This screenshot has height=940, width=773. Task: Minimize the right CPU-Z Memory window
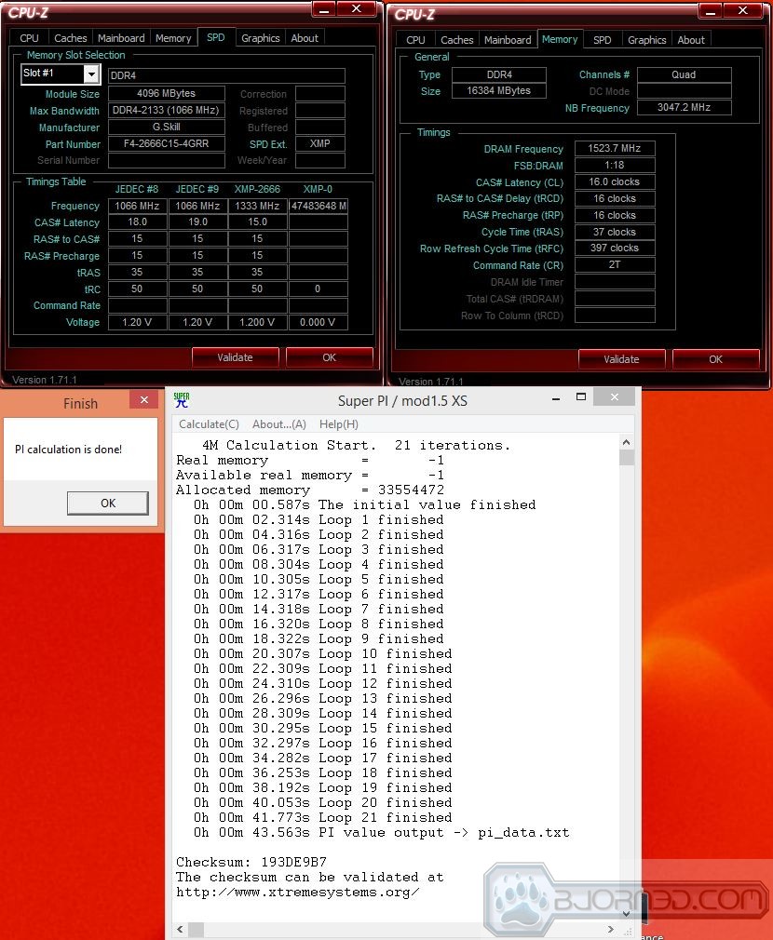711,11
